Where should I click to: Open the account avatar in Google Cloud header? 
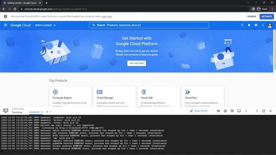270,25
